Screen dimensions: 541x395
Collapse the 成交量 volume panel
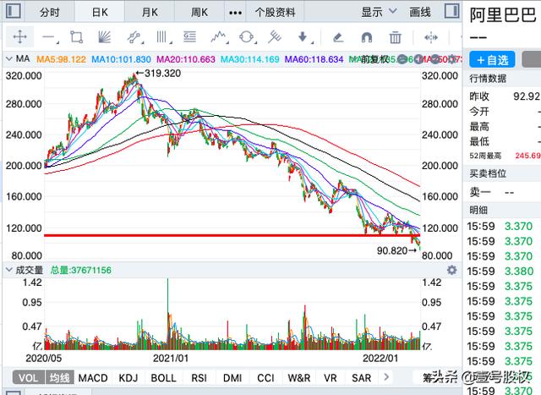tap(8, 270)
